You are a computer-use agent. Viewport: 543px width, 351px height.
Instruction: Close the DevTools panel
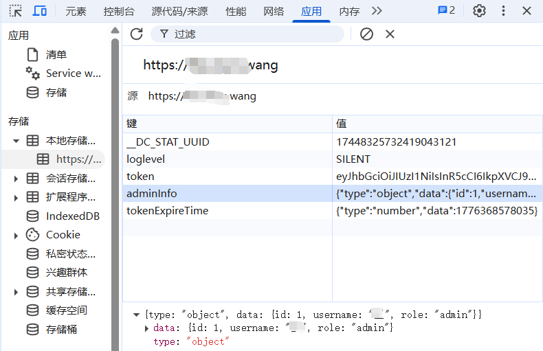coord(527,11)
